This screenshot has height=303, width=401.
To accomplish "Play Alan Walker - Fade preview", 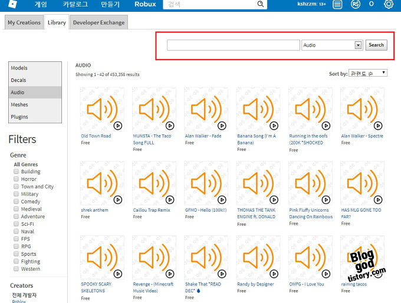I will pos(222,126).
